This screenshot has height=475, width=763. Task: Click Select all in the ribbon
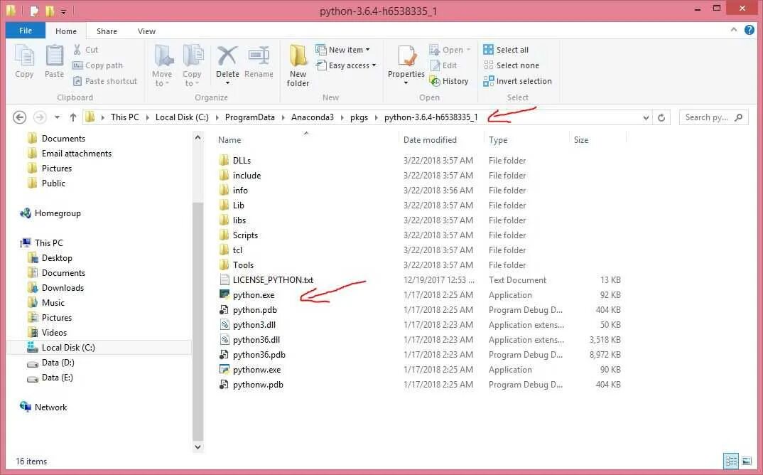506,50
